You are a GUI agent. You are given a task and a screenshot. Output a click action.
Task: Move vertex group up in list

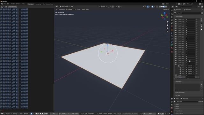click(201, 25)
